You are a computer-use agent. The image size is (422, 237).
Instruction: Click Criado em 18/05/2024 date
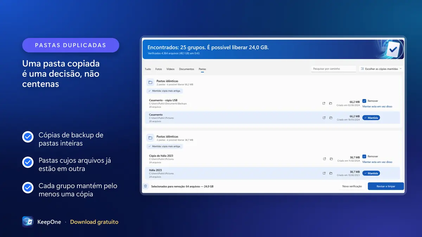349,119
